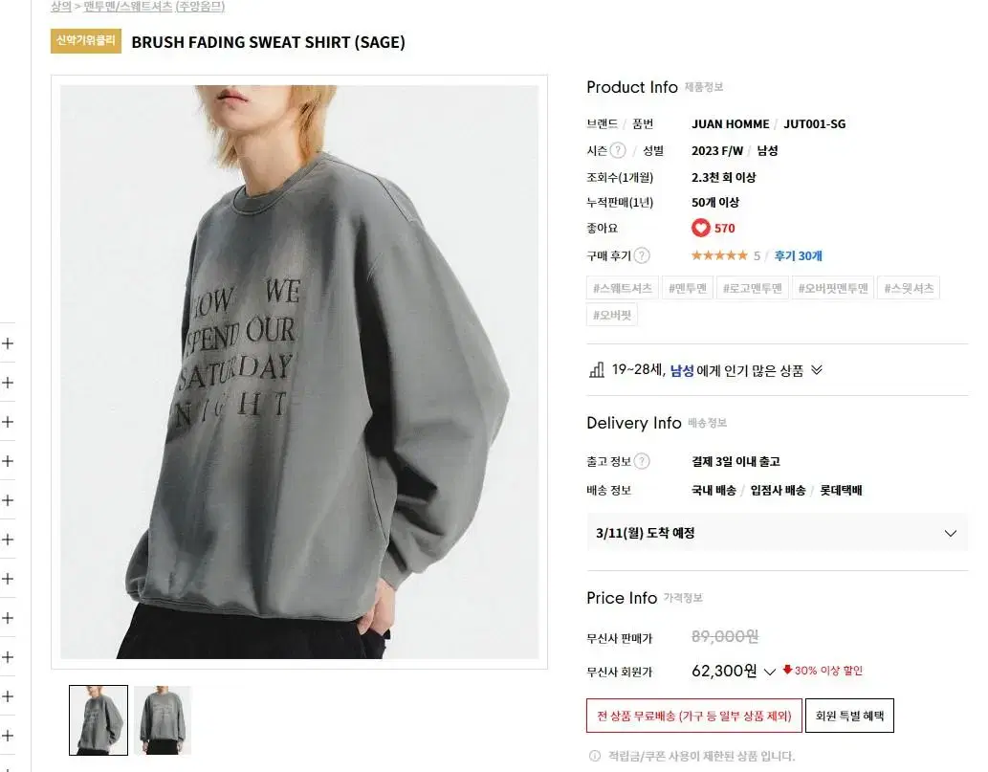Open the 상의 breadcrumb link
This screenshot has height=772, width=988.
click(60, 7)
